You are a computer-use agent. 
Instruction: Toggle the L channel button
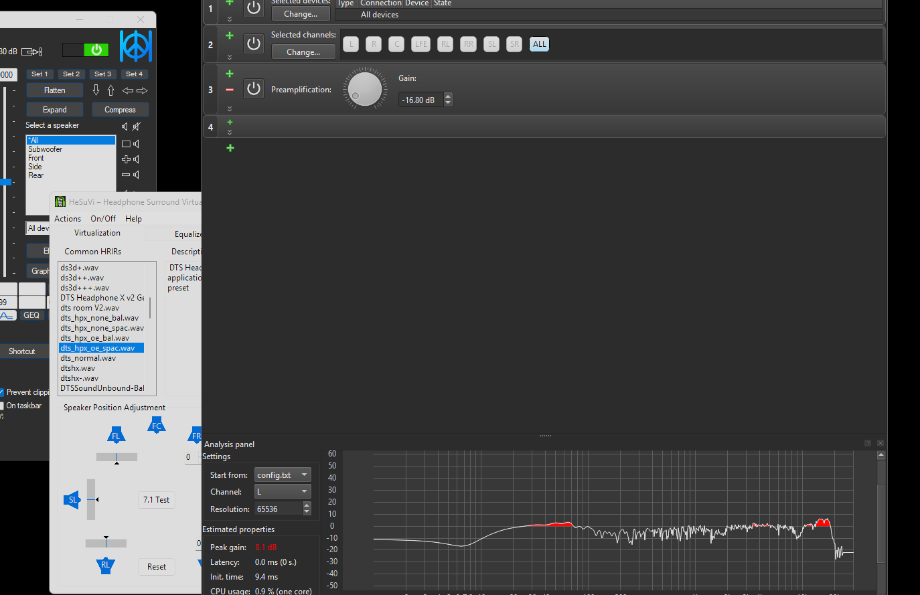click(352, 44)
